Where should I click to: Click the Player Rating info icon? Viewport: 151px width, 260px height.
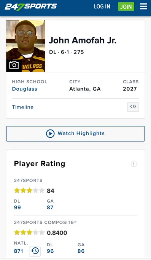[x=134, y=164]
